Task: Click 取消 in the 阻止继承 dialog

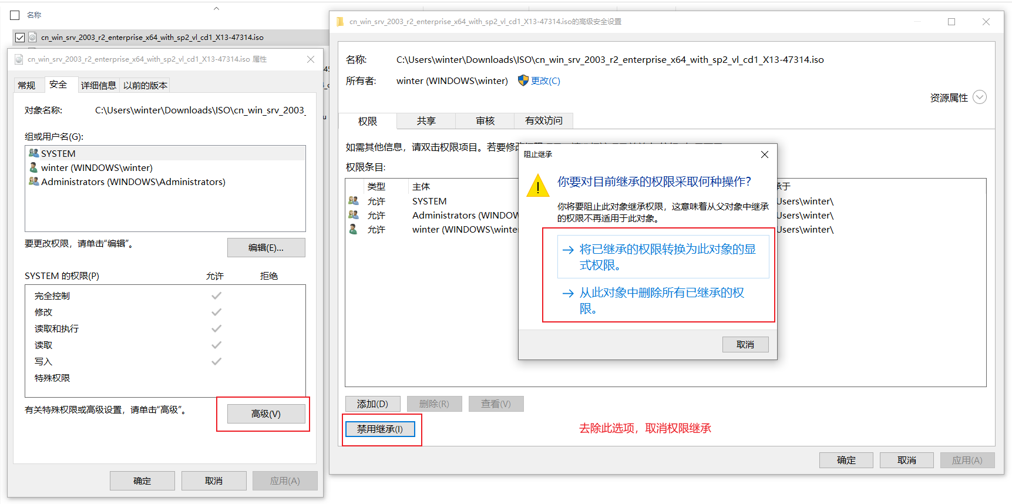Action: pyautogui.click(x=745, y=345)
